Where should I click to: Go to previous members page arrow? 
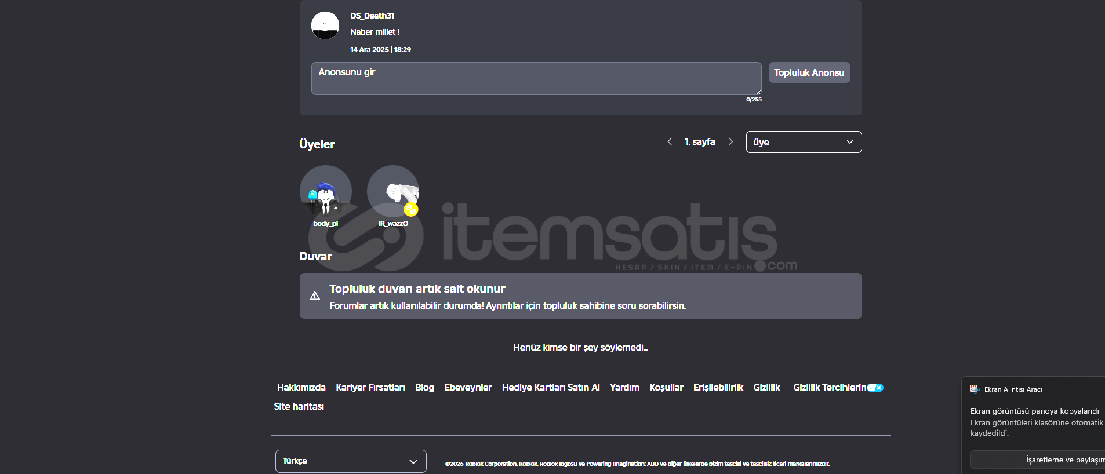point(670,141)
